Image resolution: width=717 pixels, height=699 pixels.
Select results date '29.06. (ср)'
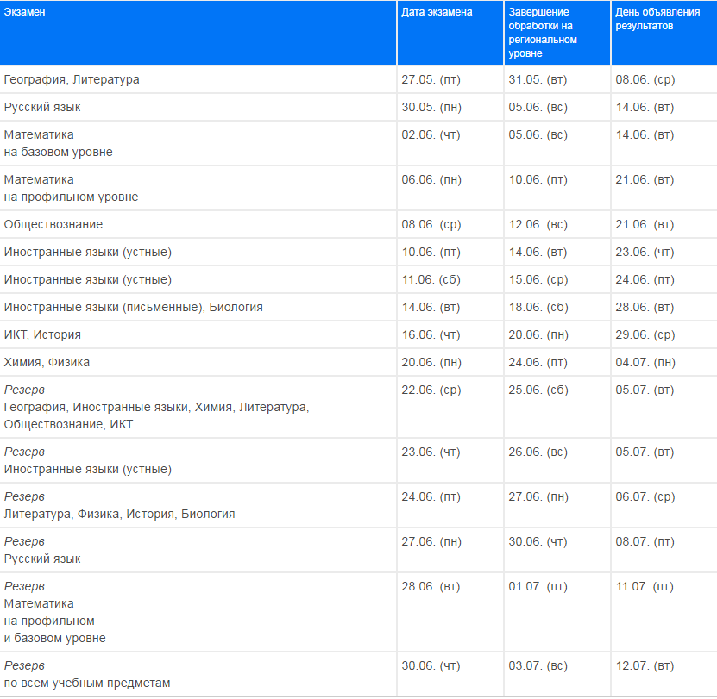click(x=664, y=334)
